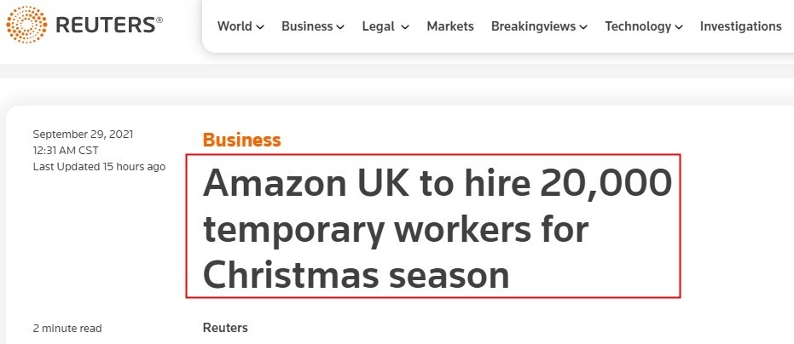Click the 2 minute read label
Image resolution: width=794 pixels, height=344 pixels.
coord(67,328)
